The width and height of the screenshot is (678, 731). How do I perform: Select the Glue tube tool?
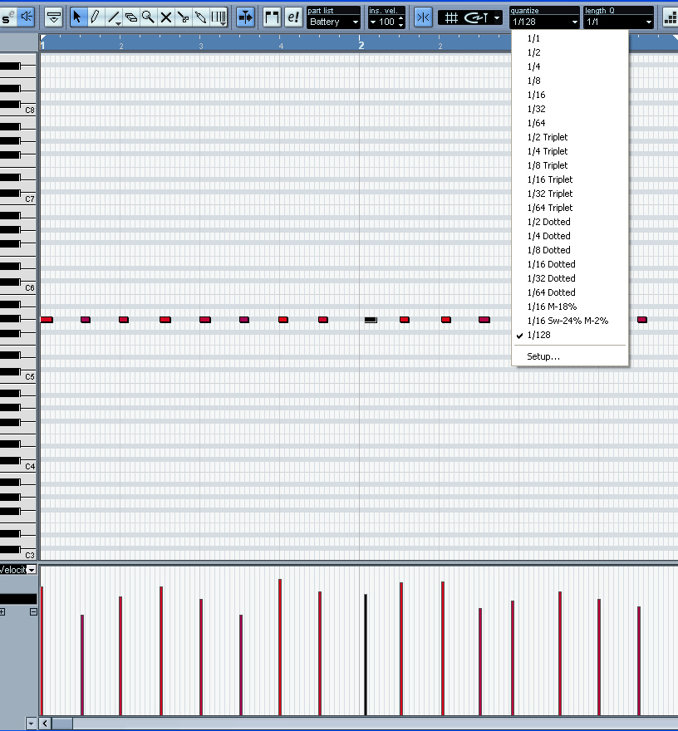point(200,17)
